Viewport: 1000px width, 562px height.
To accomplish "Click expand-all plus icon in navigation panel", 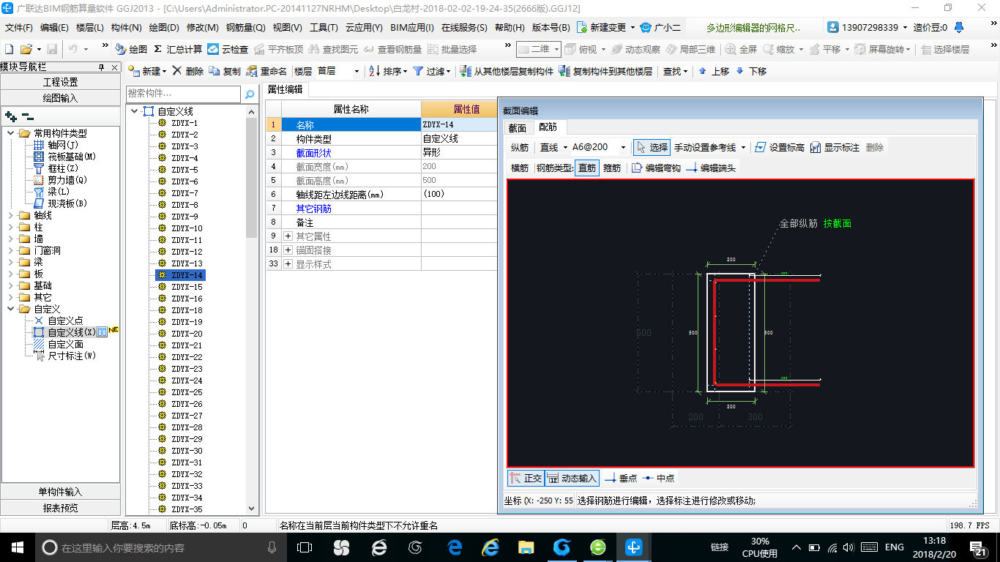I will coord(10,116).
